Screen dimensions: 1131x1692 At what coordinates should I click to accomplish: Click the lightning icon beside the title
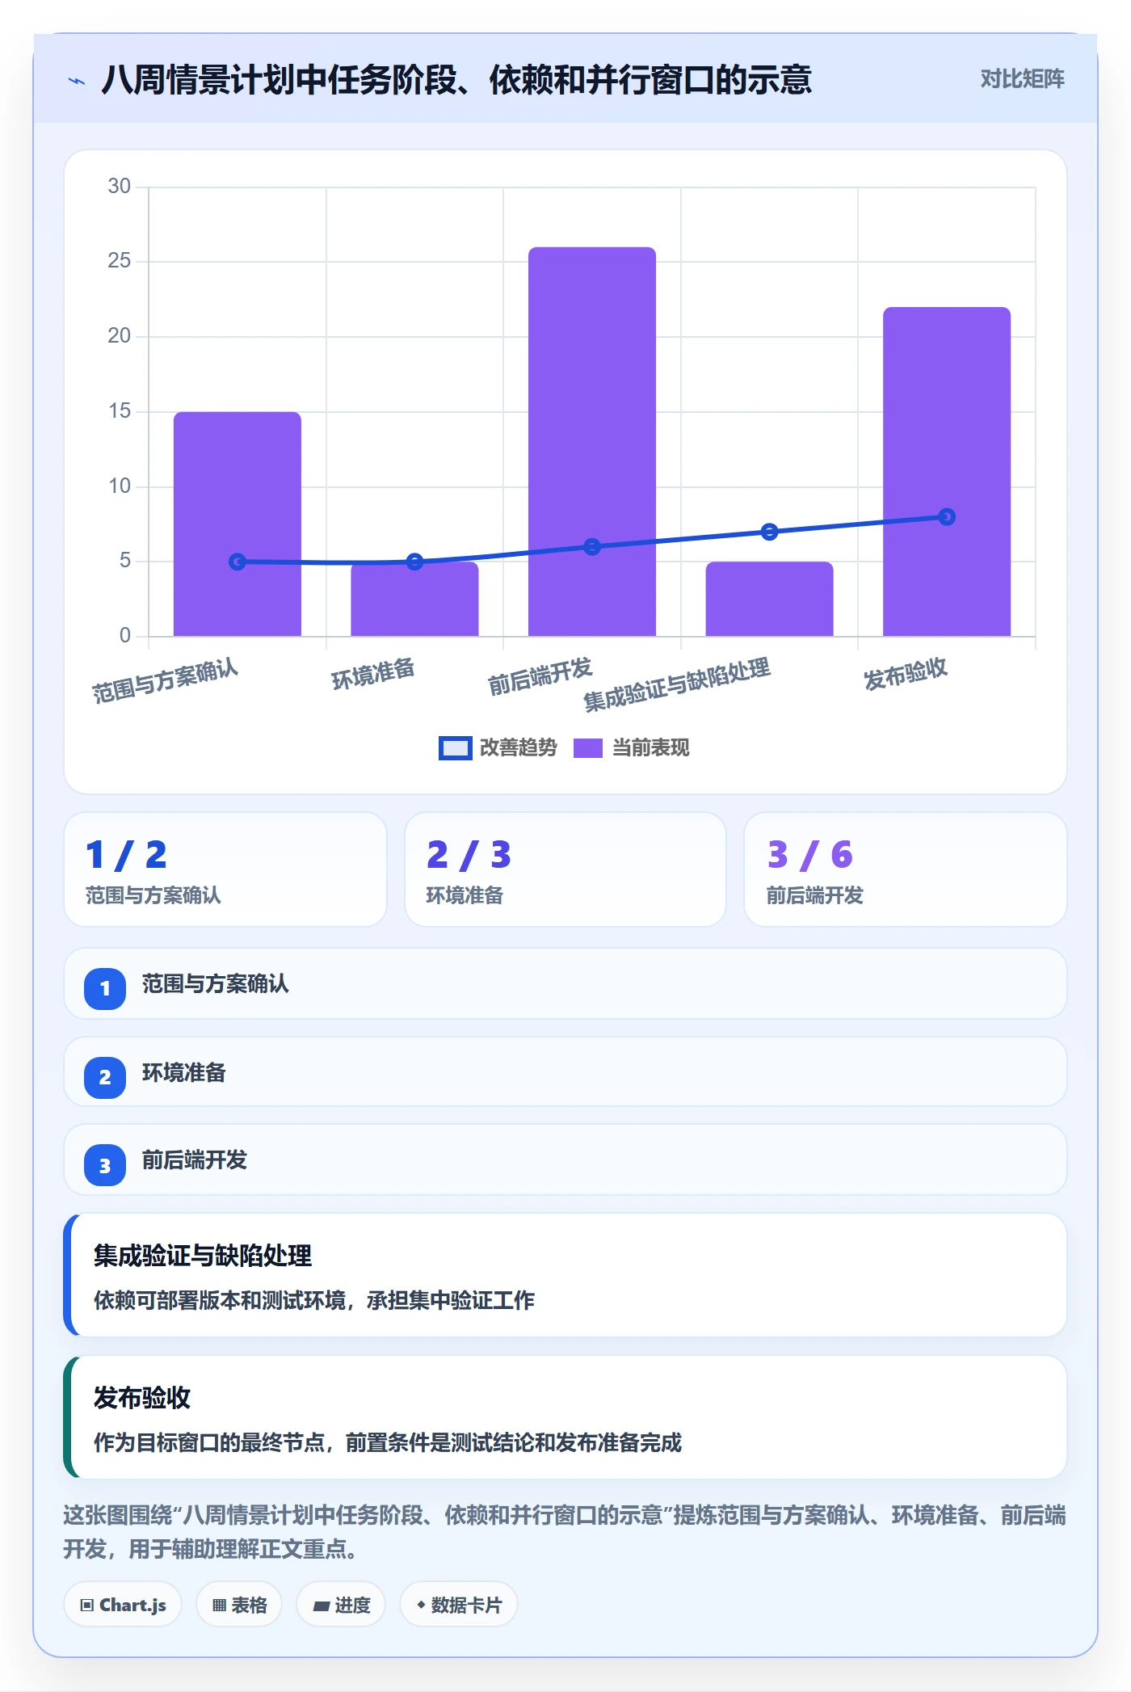pyautogui.click(x=77, y=81)
